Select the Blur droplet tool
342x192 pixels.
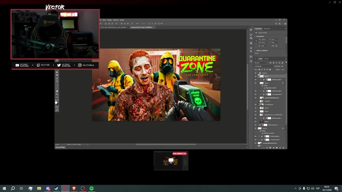(x=57, y=72)
